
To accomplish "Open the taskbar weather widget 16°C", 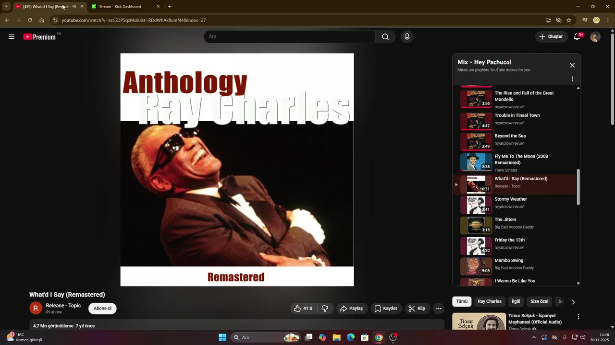I will pos(25,337).
